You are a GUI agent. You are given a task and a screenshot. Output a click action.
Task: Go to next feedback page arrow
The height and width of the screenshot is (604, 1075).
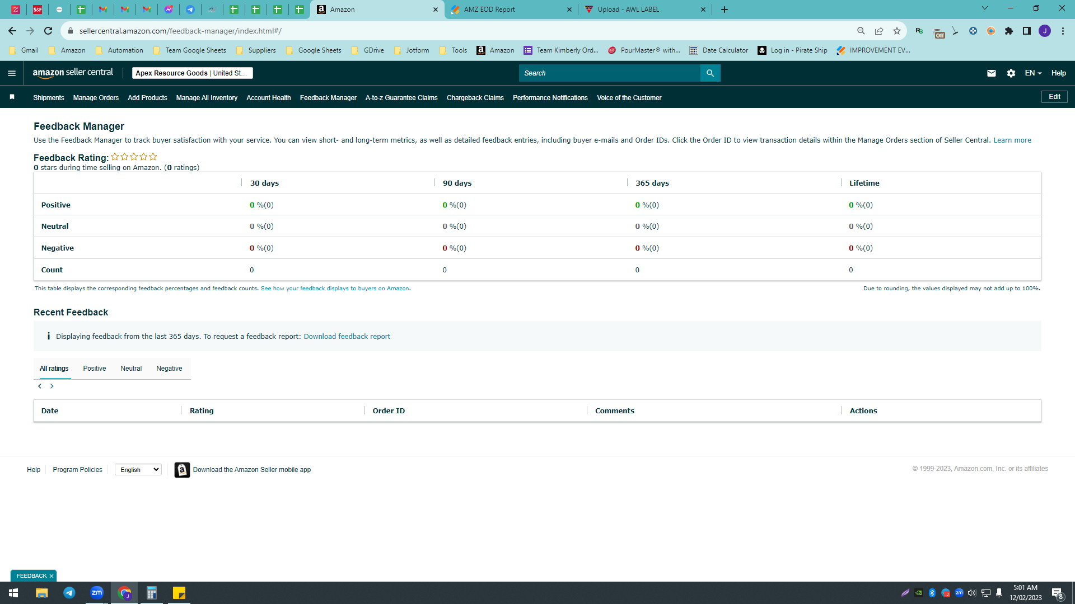52,386
